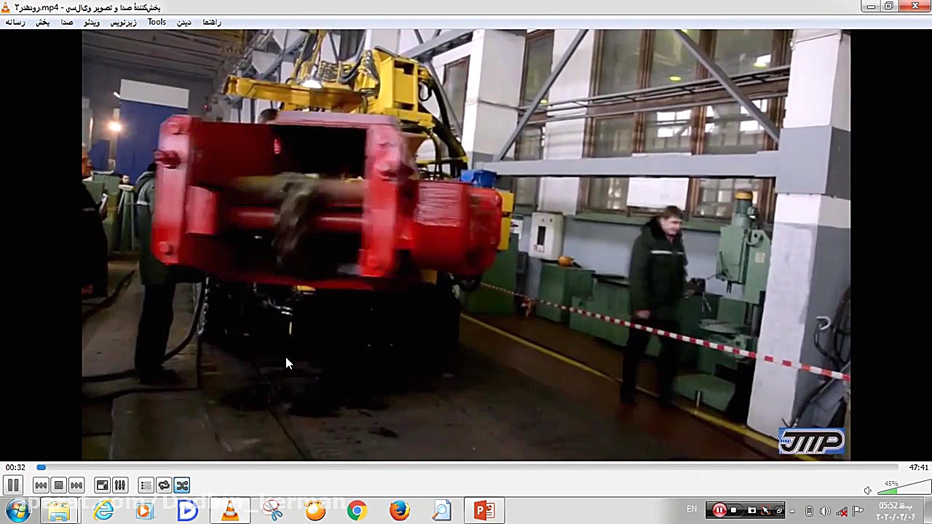
Task: Toggle fullscreen video mode
Action: [103, 485]
